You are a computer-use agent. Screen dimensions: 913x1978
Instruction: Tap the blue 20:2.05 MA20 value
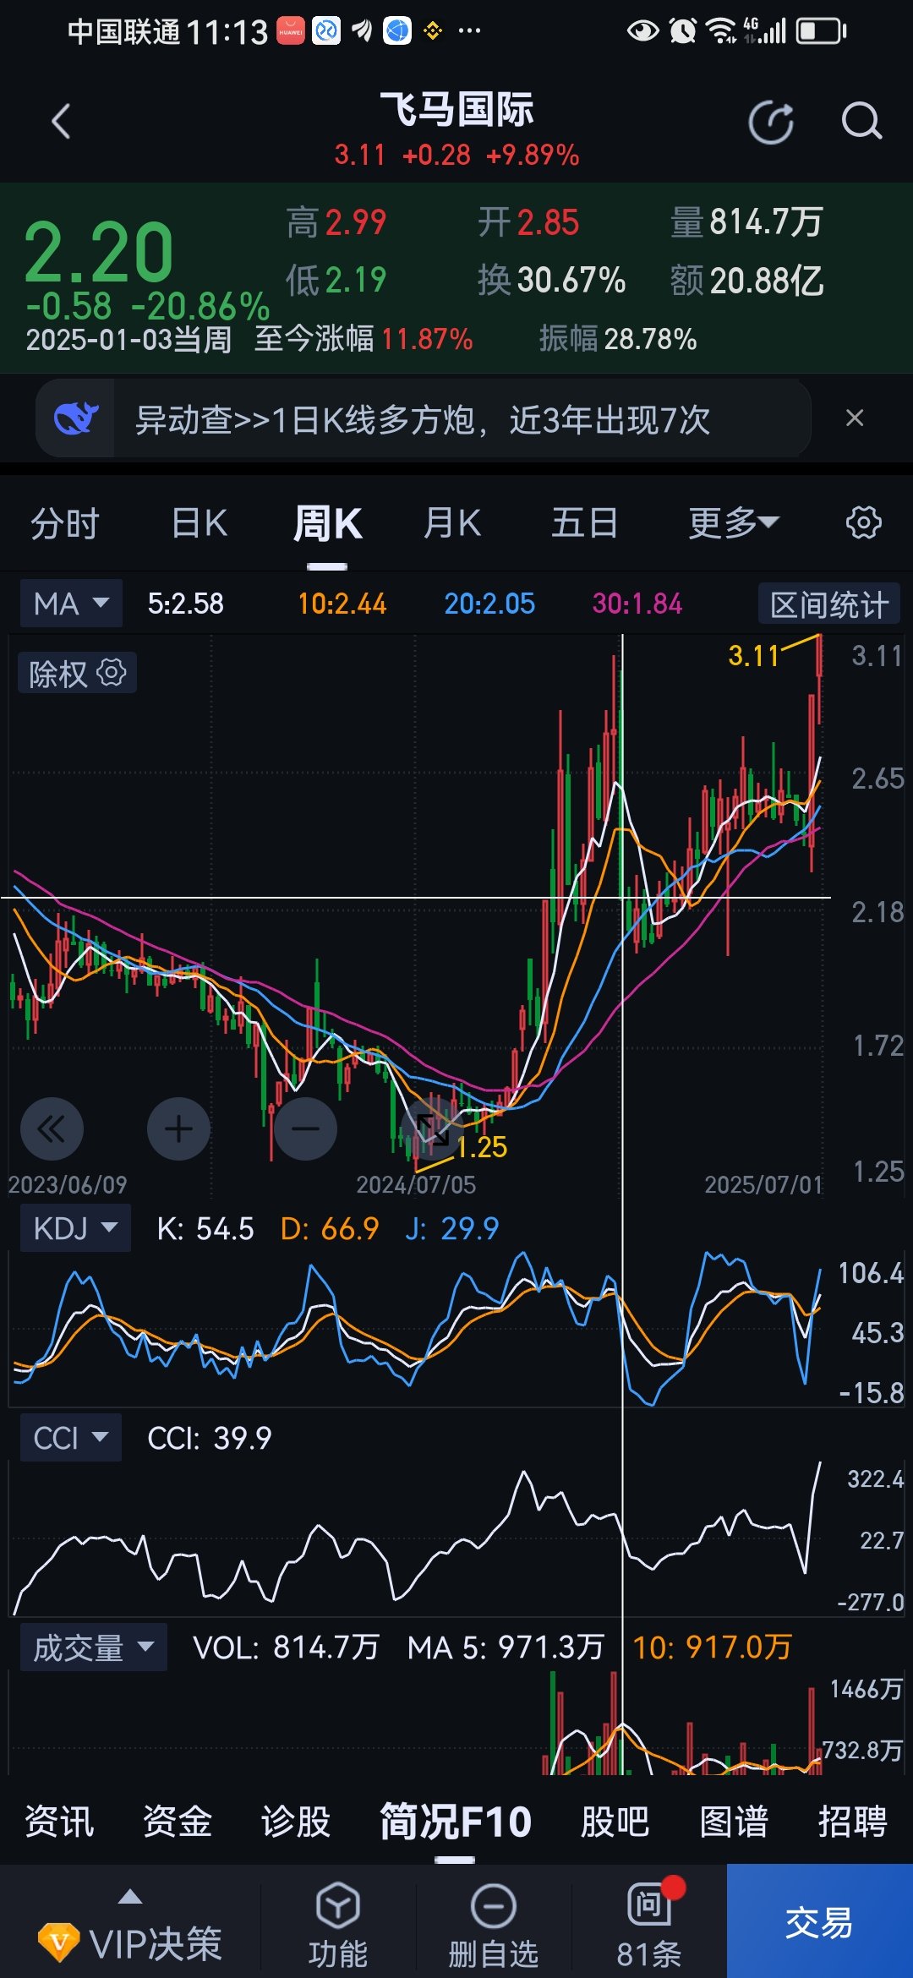click(x=489, y=604)
